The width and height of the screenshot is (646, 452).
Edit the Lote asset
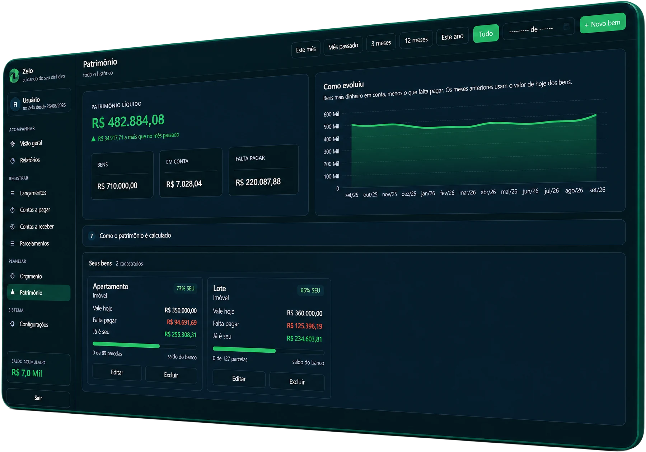tap(239, 379)
